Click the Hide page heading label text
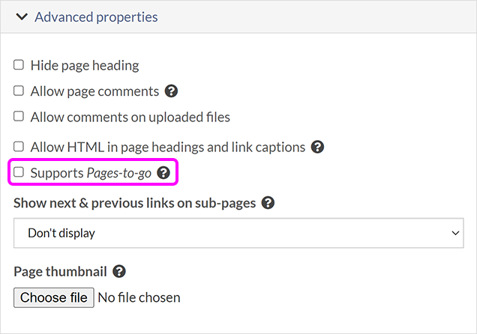 click(x=85, y=65)
